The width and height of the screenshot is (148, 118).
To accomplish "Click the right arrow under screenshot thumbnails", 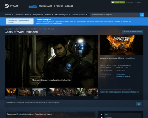I will tap(96, 98).
